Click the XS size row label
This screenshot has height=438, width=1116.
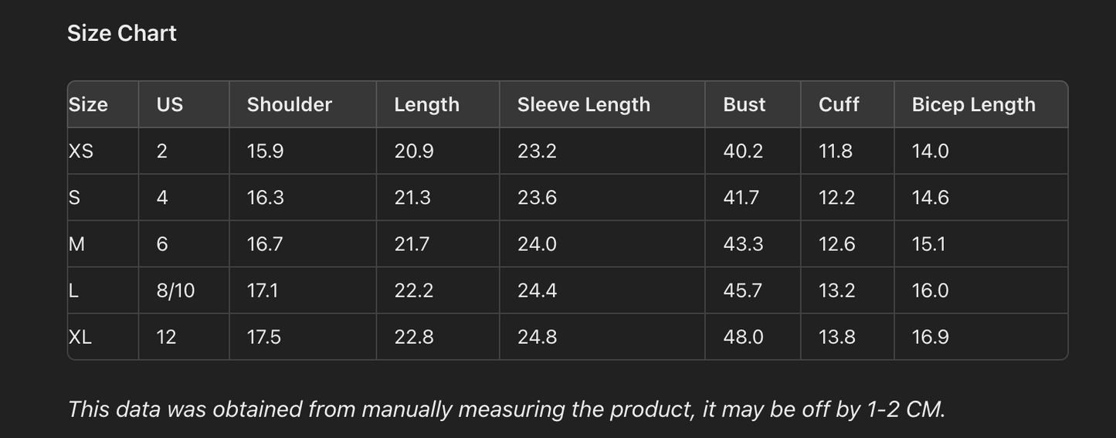click(x=81, y=151)
